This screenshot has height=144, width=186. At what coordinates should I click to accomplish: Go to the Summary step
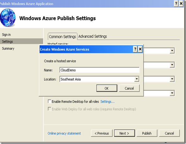(x=8, y=49)
